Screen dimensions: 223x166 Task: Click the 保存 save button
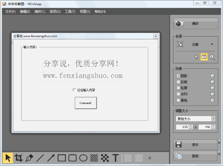[195, 144]
